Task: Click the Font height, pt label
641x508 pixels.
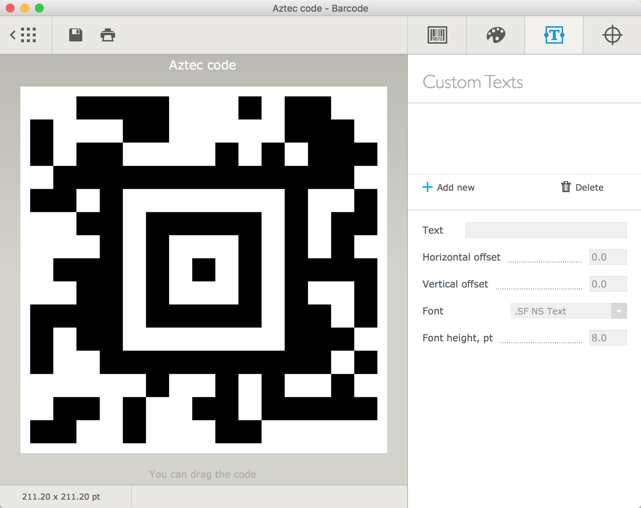Action: 457,338
